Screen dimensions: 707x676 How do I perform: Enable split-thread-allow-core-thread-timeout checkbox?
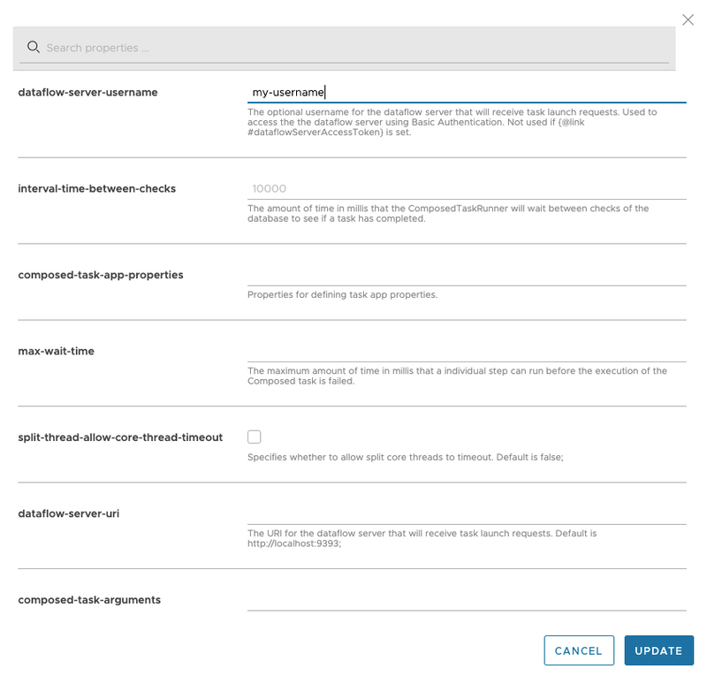(255, 437)
